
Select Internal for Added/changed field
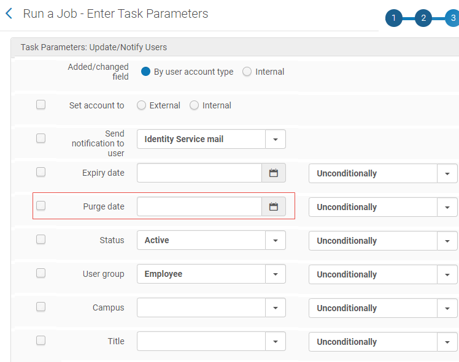(247, 72)
